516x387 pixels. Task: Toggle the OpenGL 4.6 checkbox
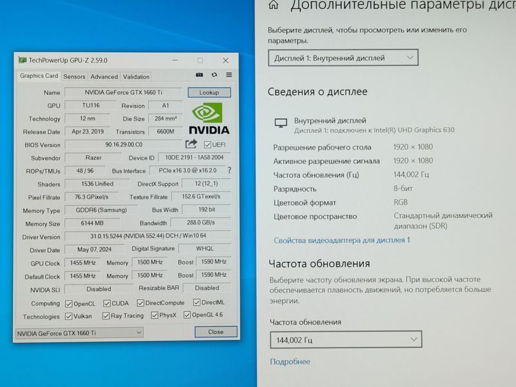187,315
